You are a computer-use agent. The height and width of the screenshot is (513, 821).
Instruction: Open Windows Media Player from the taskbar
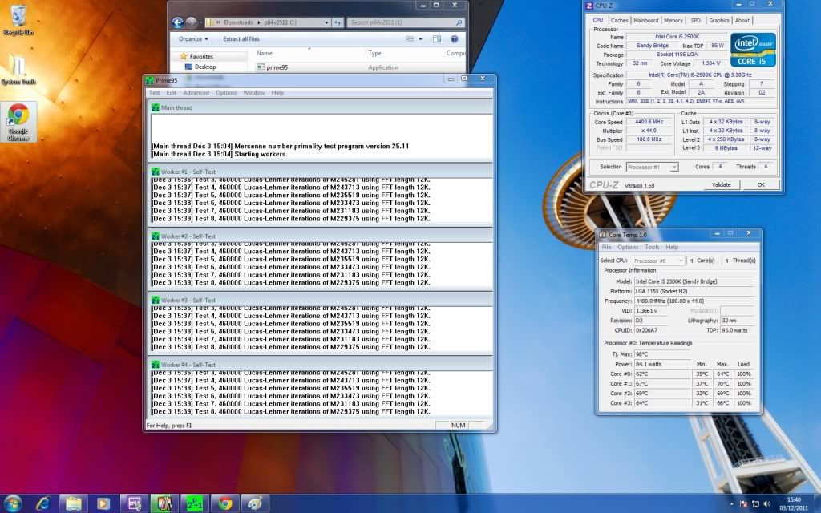(103, 503)
